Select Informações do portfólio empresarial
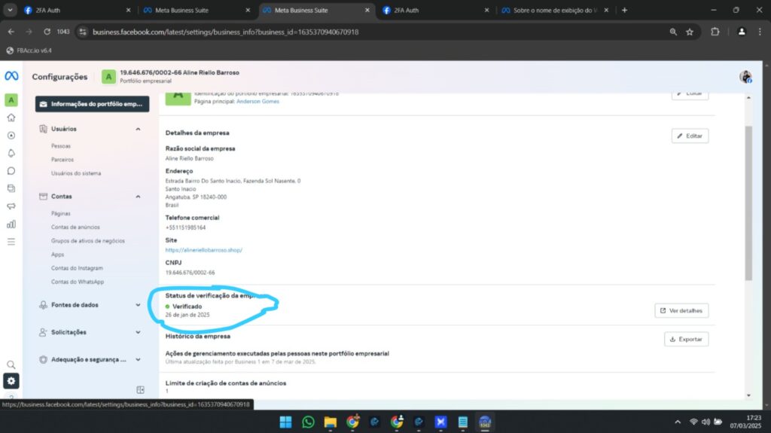 click(x=92, y=104)
